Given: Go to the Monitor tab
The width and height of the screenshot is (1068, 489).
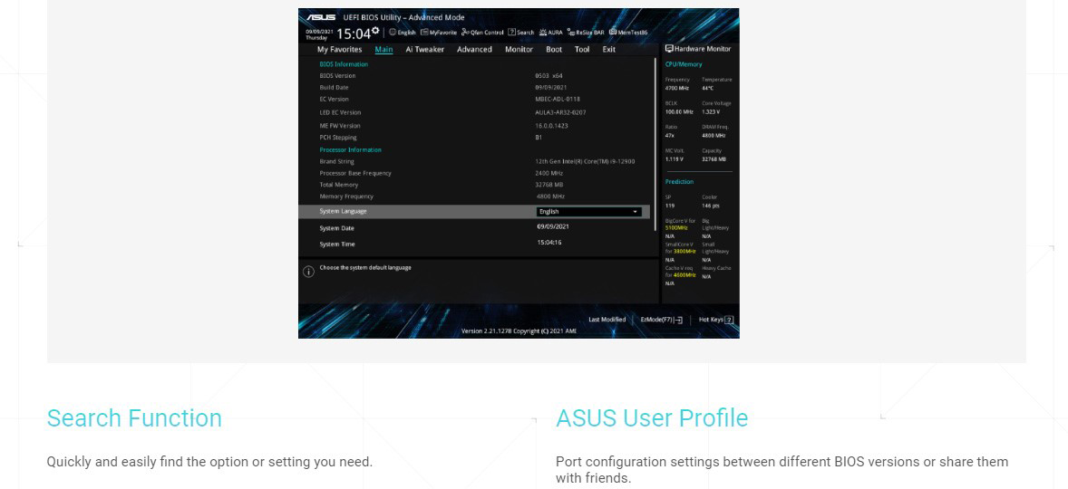Looking at the screenshot, I should click(x=519, y=50).
